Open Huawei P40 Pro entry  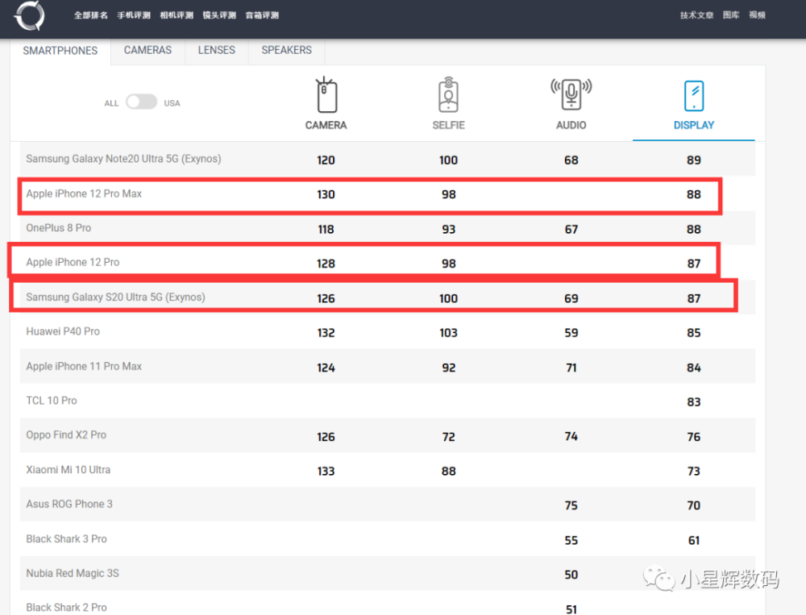point(63,331)
